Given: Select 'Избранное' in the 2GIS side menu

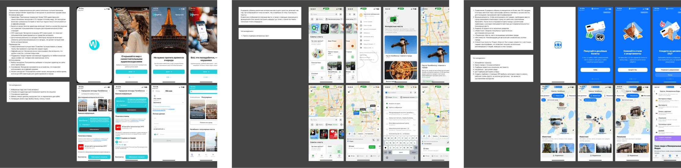Looking at the screenshot, I should pyautogui.click(x=366, y=33).
